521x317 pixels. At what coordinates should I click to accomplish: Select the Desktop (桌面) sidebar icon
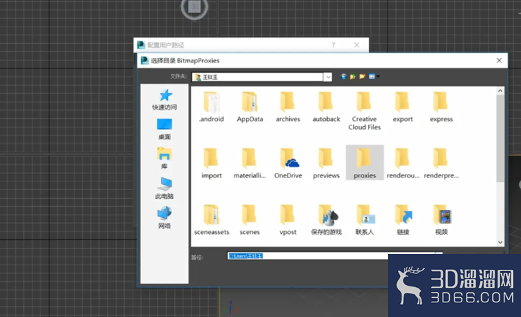[165, 129]
